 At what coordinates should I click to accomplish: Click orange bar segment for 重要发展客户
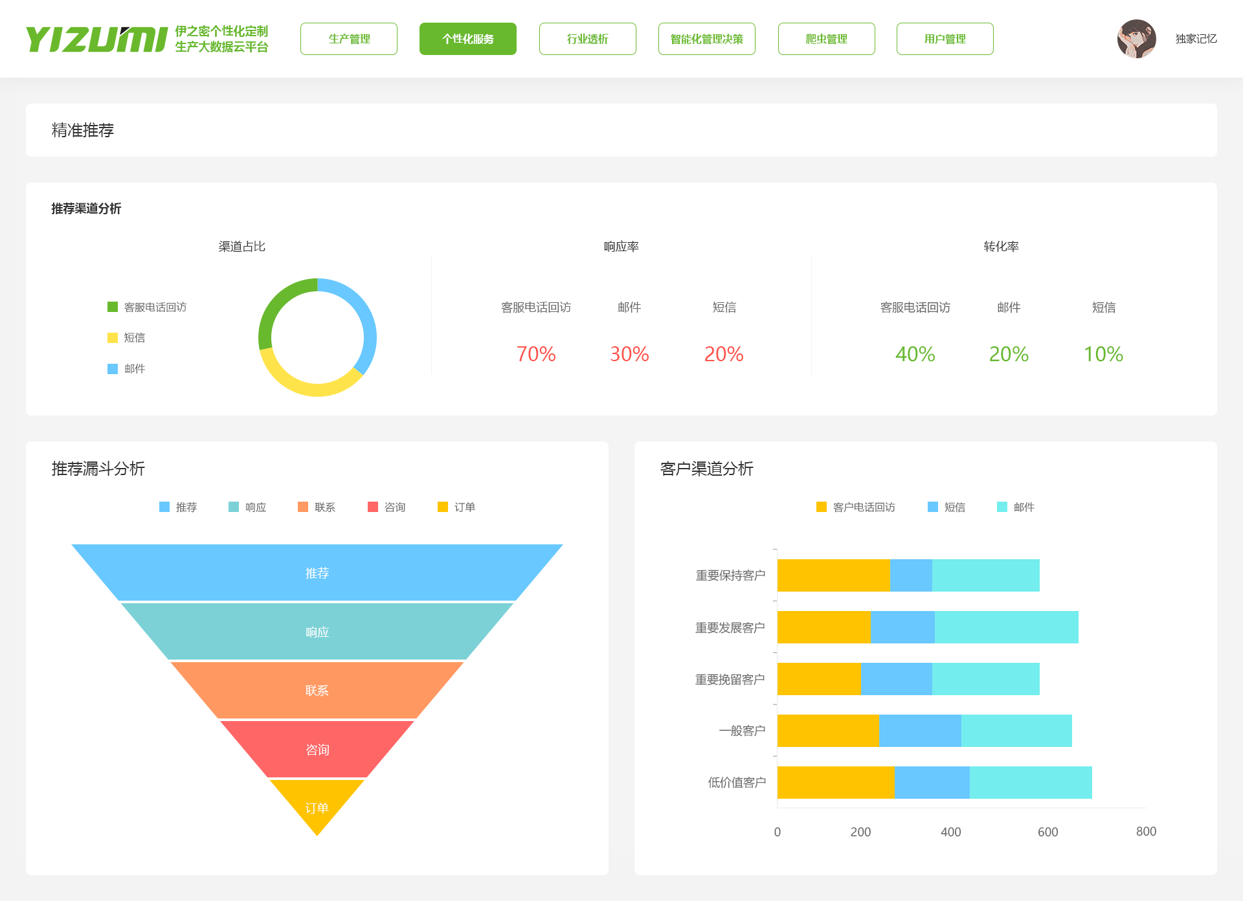(x=824, y=627)
